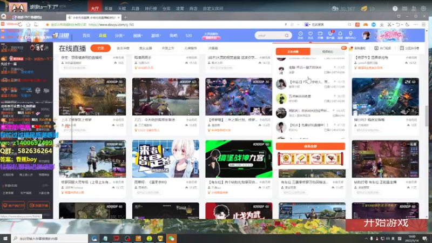432x243 pixels.
Task: Select the Douyu 直播 nav item
Action: (103, 36)
